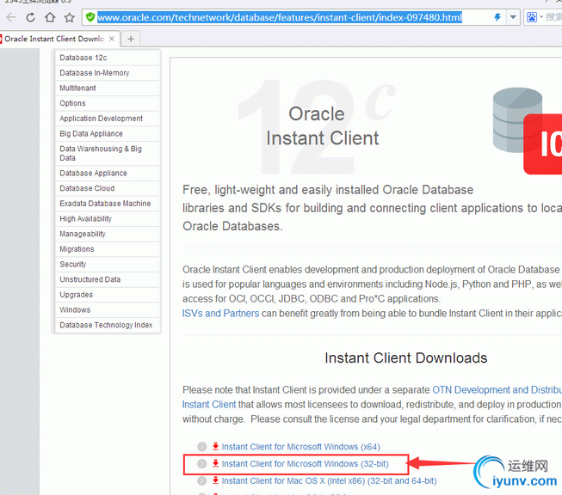Select the URL in the address bar

[280, 17]
